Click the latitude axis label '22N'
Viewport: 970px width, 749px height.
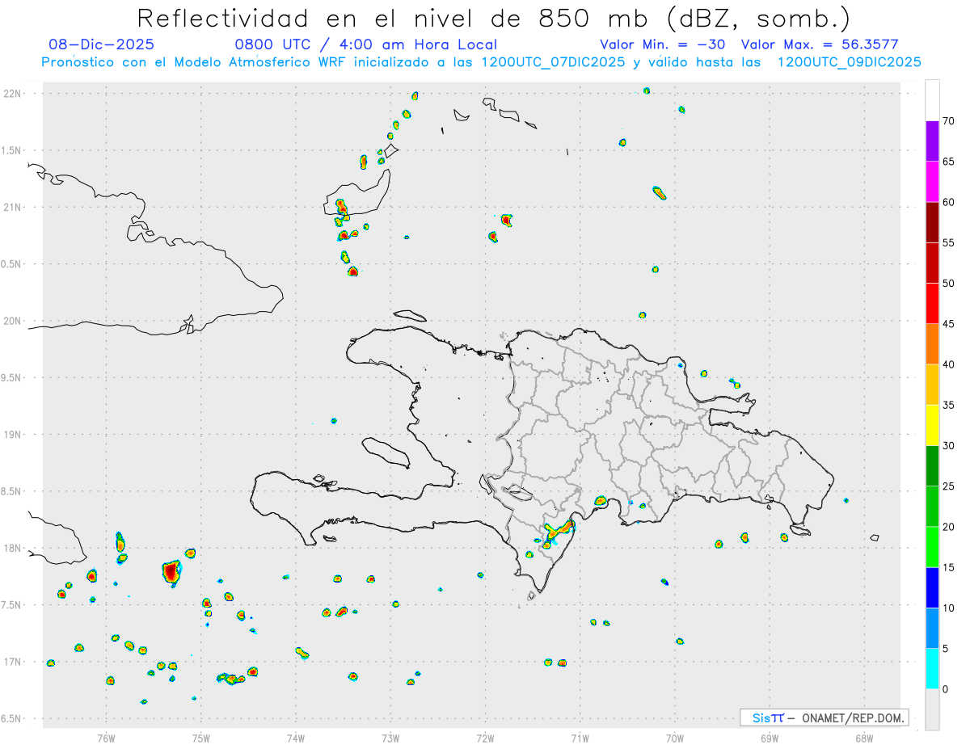pyautogui.click(x=14, y=94)
